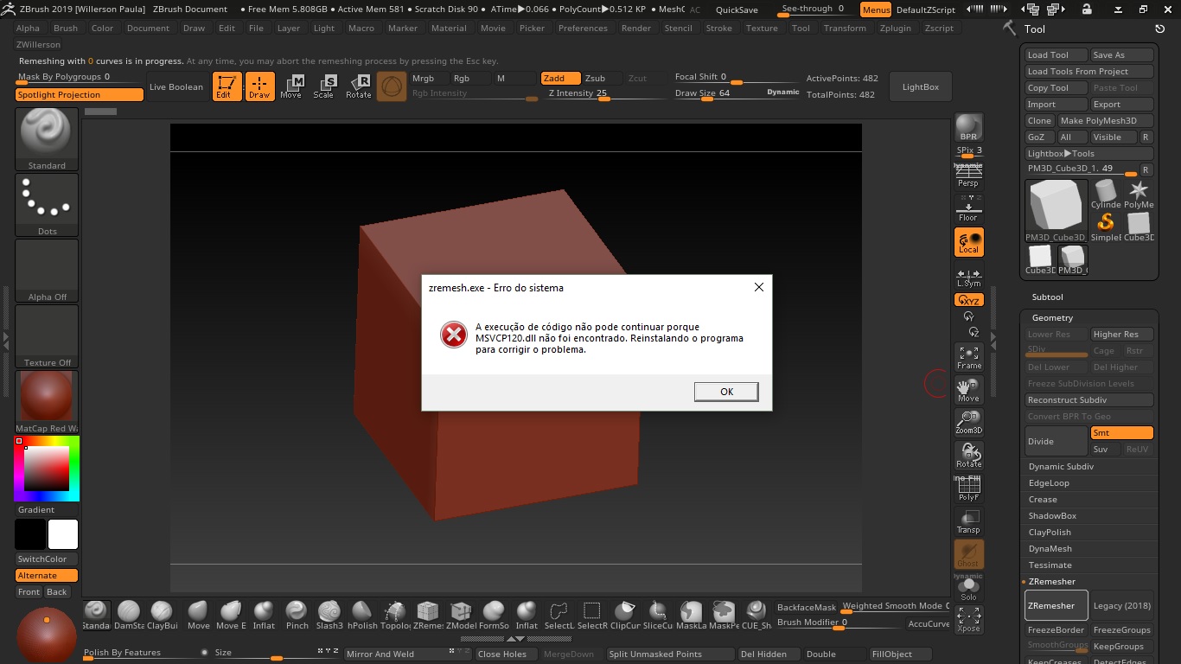
Task: Select the Scale transform icon
Action: pyautogui.click(x=324, y=86)
